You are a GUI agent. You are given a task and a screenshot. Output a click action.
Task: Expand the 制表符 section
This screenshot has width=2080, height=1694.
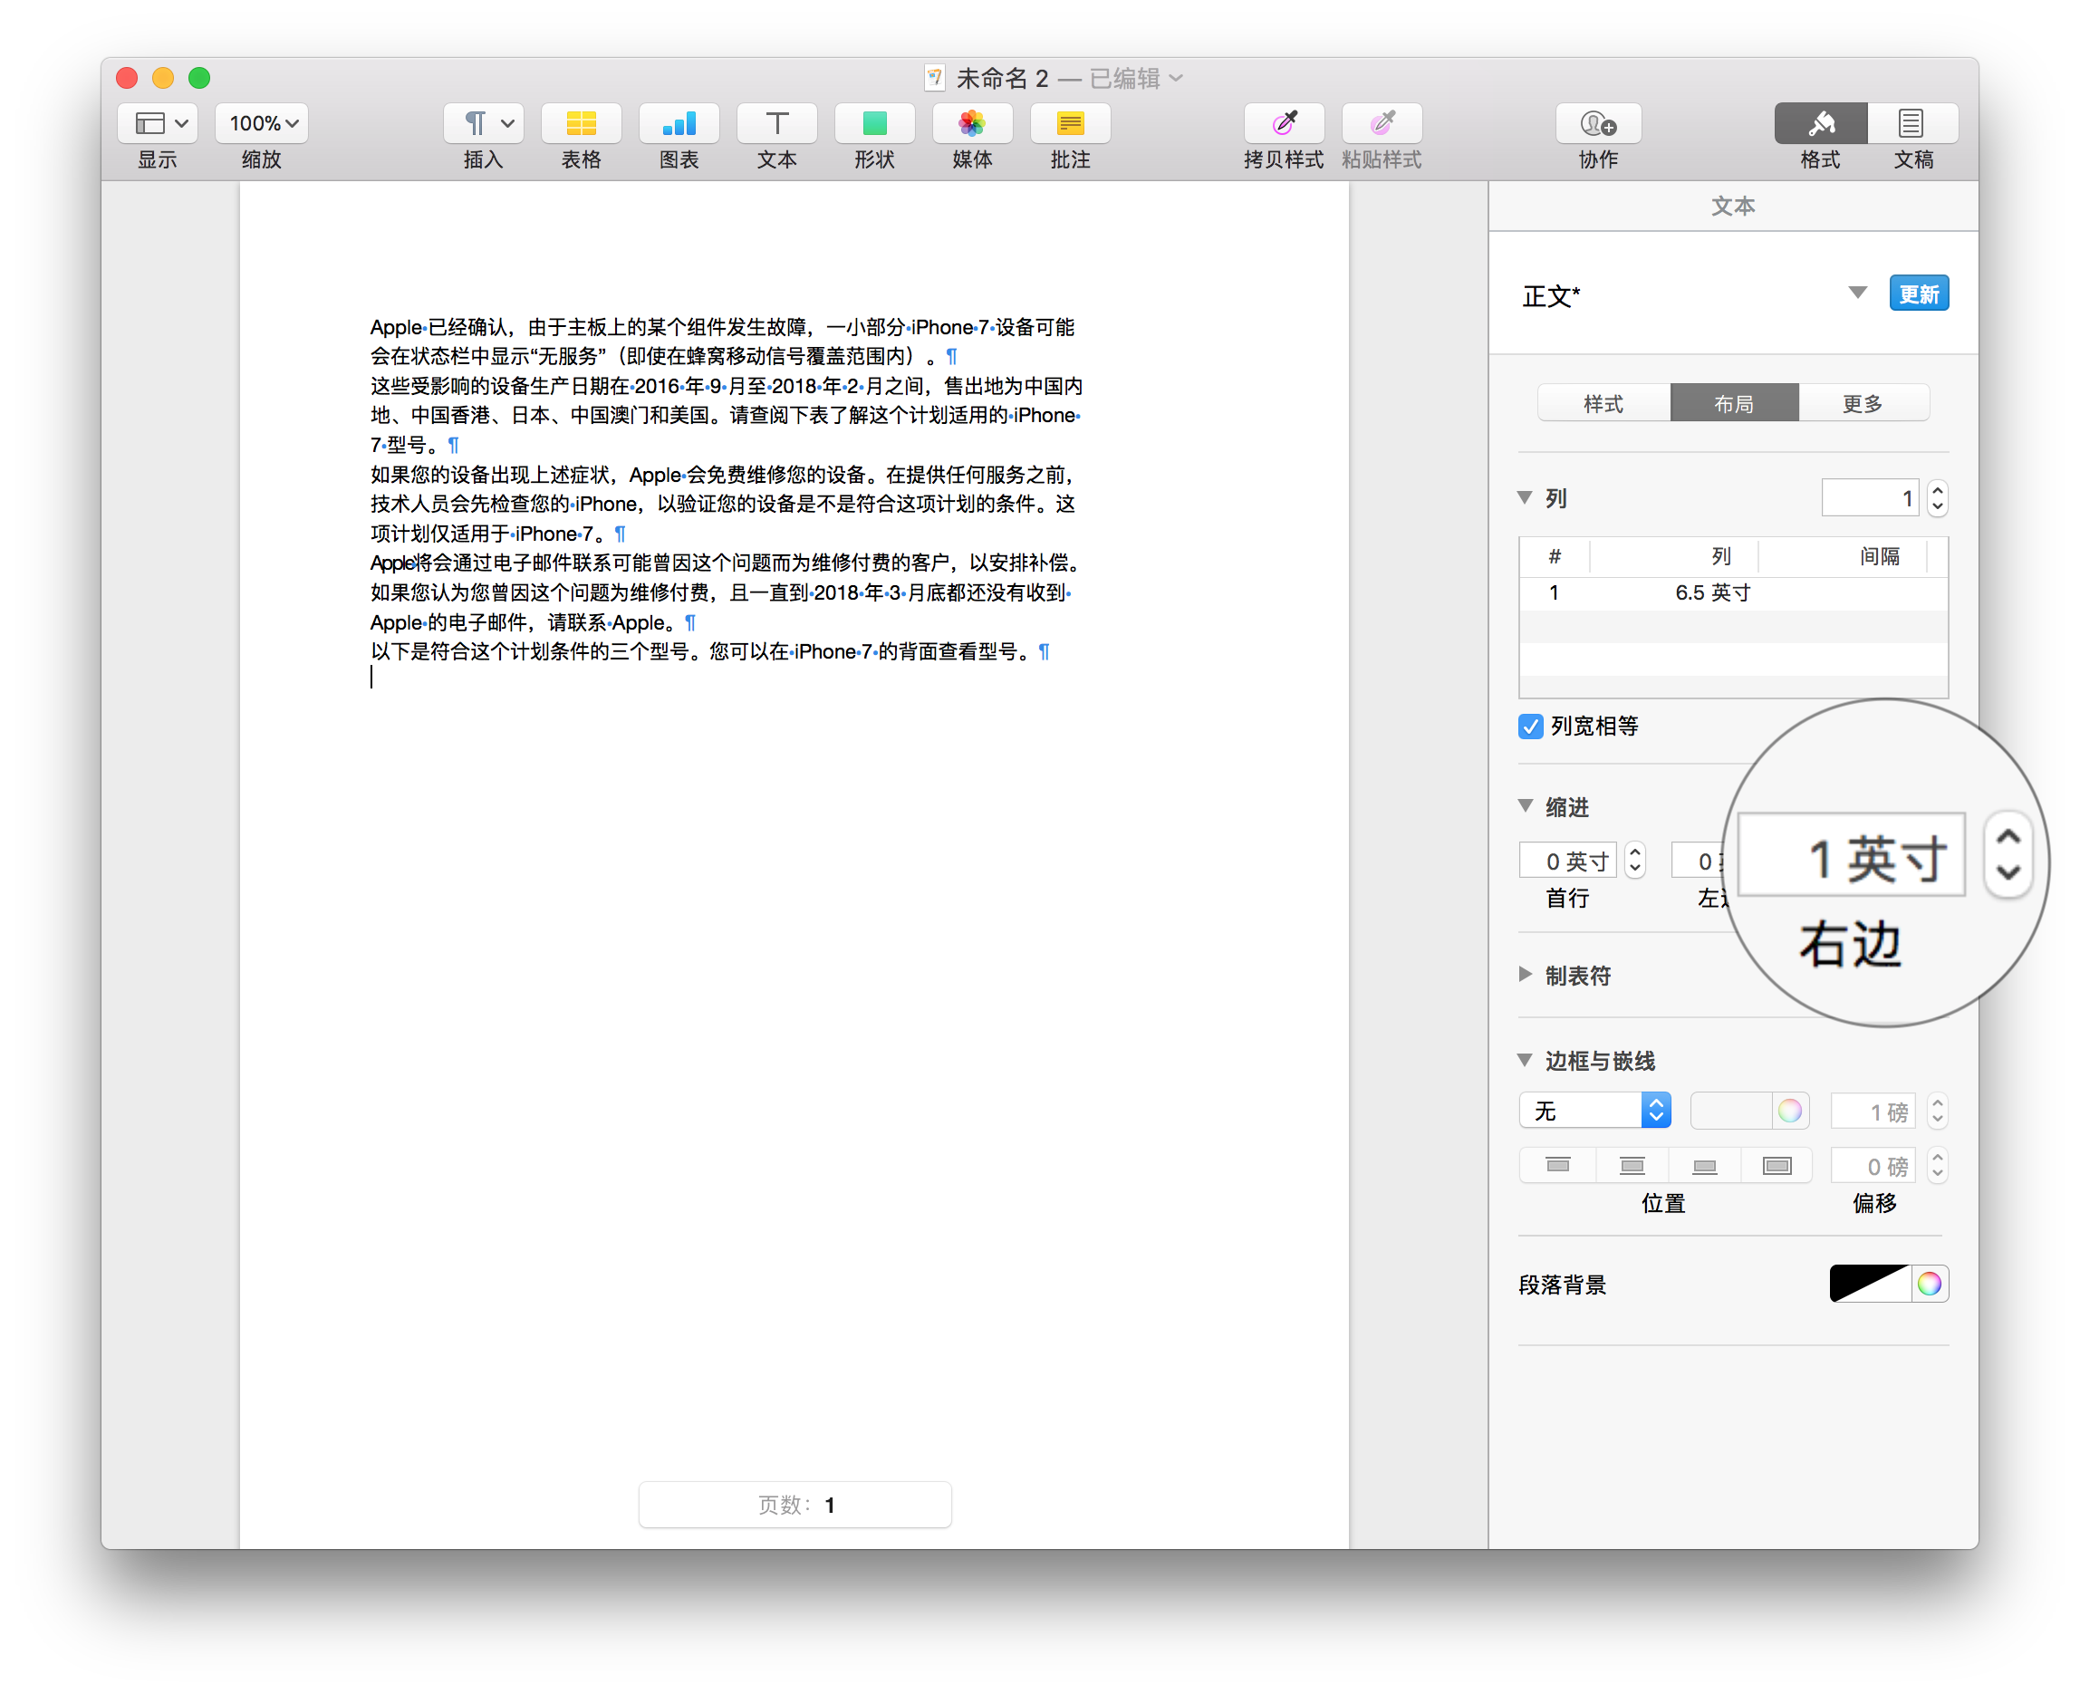(x=1526, y=974)
